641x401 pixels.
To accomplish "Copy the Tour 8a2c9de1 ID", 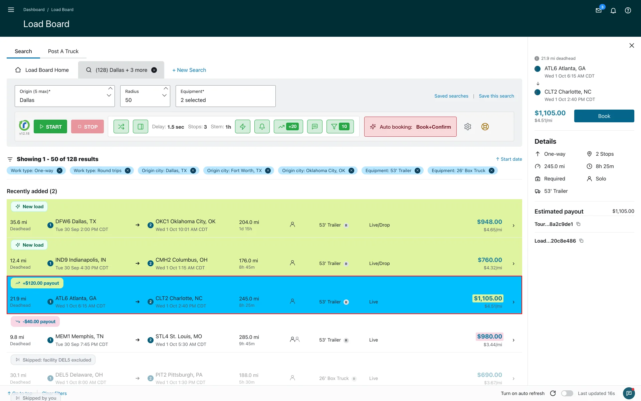I will tap(579, 224).
